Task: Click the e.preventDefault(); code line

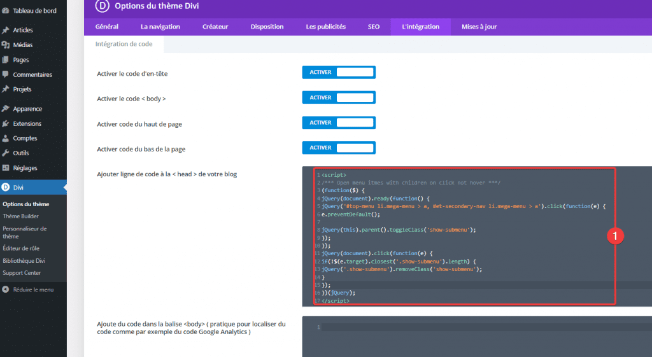Action: pyautogui.click(x=351, y=214)
